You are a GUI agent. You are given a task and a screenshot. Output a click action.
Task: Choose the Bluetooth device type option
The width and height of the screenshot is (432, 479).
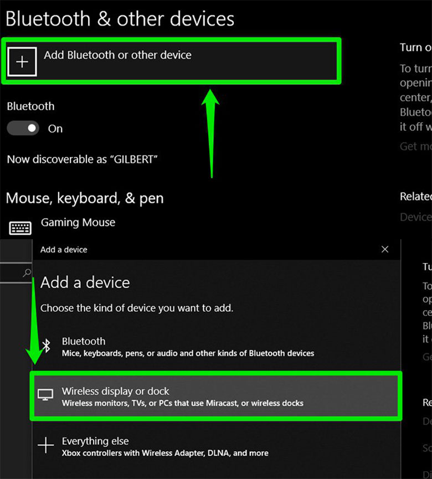tap(188, 347)
